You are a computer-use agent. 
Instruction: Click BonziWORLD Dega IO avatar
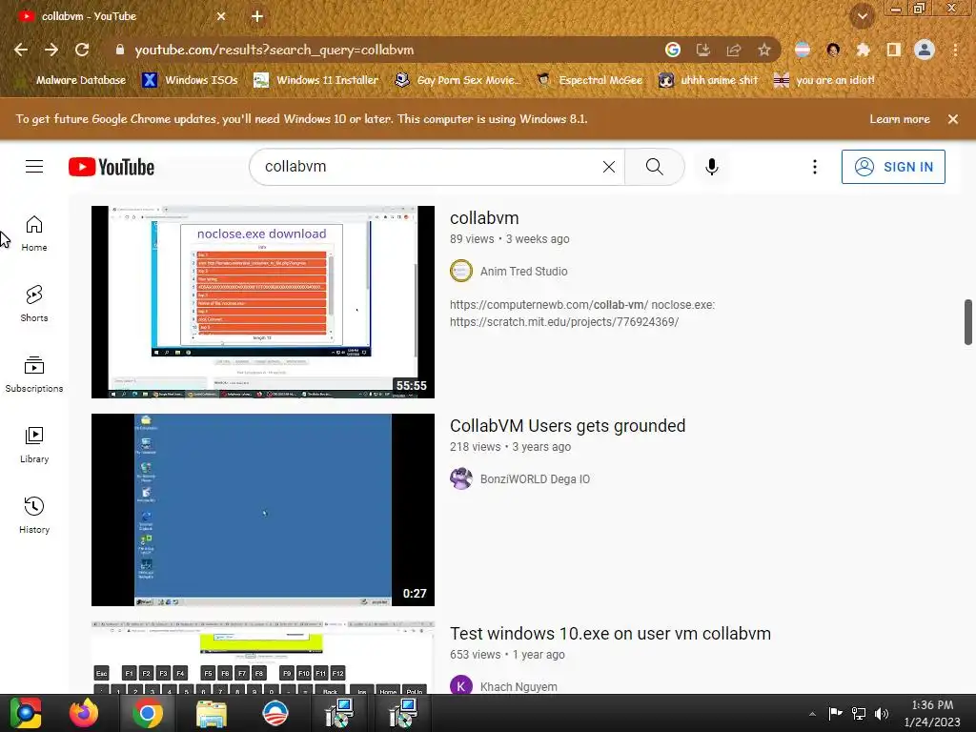point(460,478)
